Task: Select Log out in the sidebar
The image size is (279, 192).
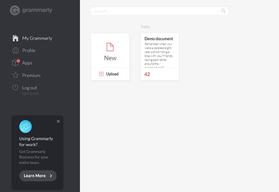Action: coord(29,88)
